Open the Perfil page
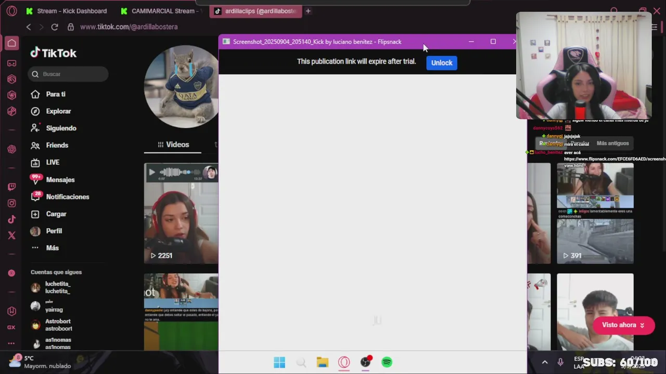The width and height of the screenshot is (666, 374). point(46,231)
